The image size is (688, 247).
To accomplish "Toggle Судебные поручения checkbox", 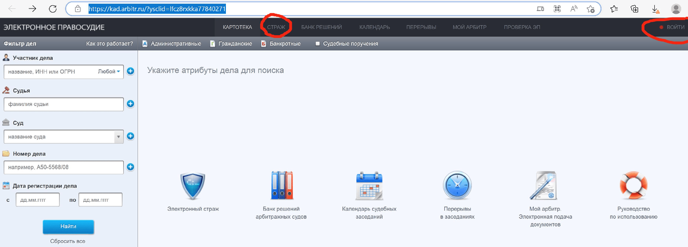I will tap(317, 43).
